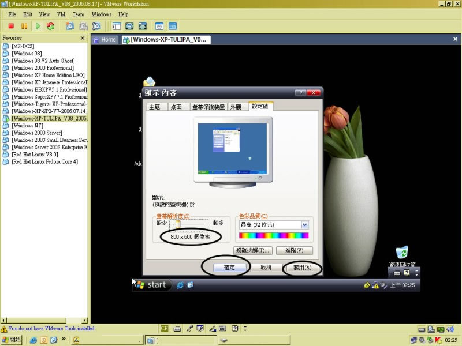Open the Windows menu
This screenshot has width=462, height=346.
tap(102, 14)
